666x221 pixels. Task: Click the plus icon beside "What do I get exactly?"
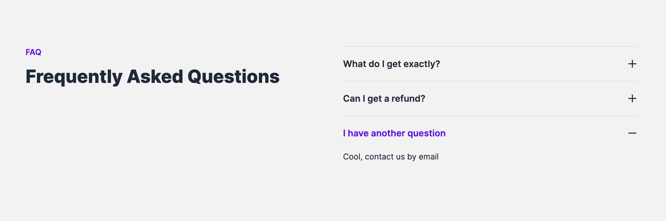tap(632, 64)
